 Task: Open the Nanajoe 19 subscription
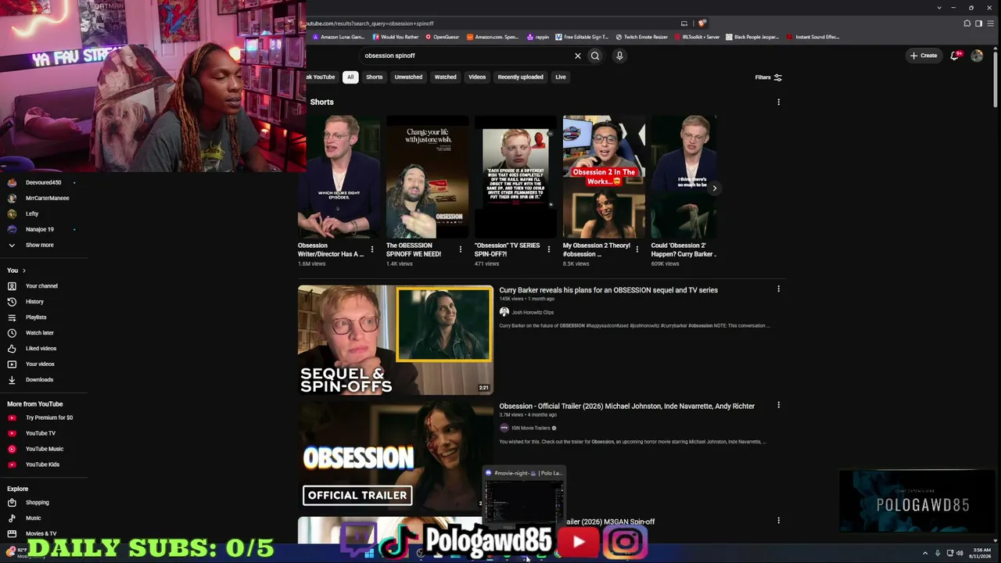click(39, 229)
